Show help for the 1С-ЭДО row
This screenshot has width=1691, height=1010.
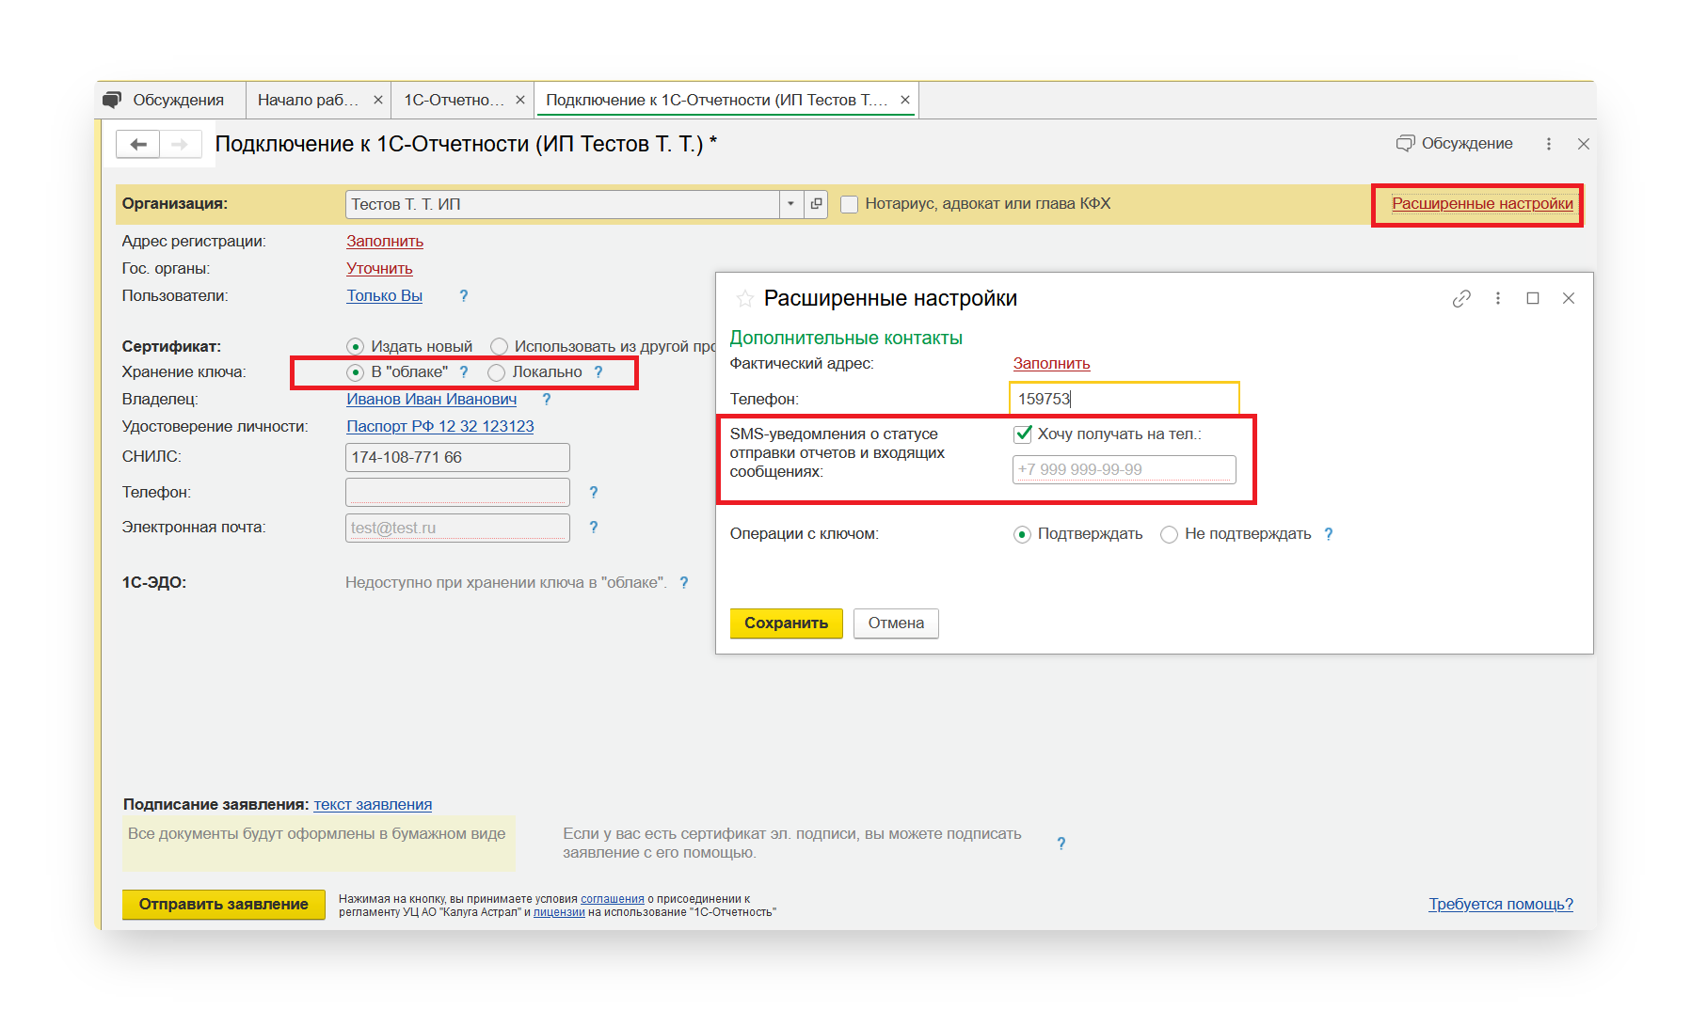(x=684, y=582)
